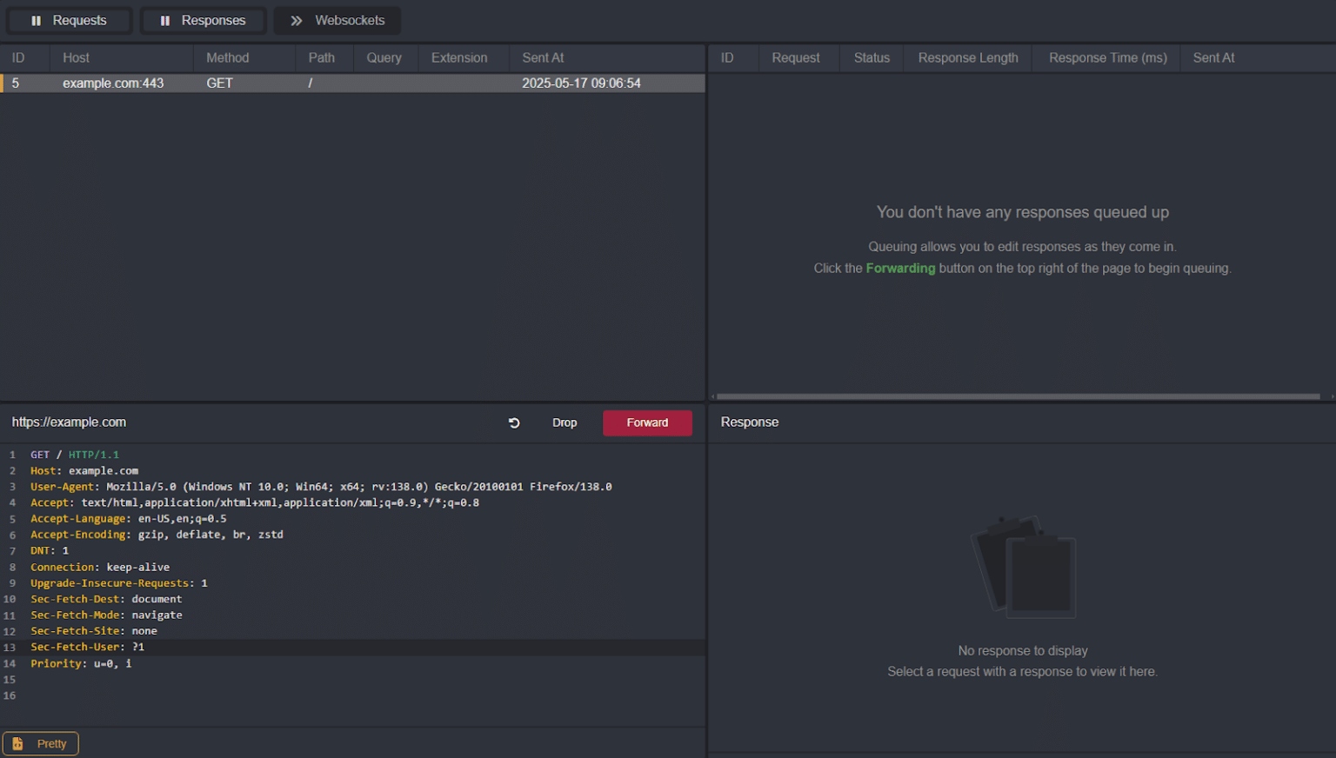Switch to the Responses view
This screenshot has width=1336, height=758.
[203, 20]
